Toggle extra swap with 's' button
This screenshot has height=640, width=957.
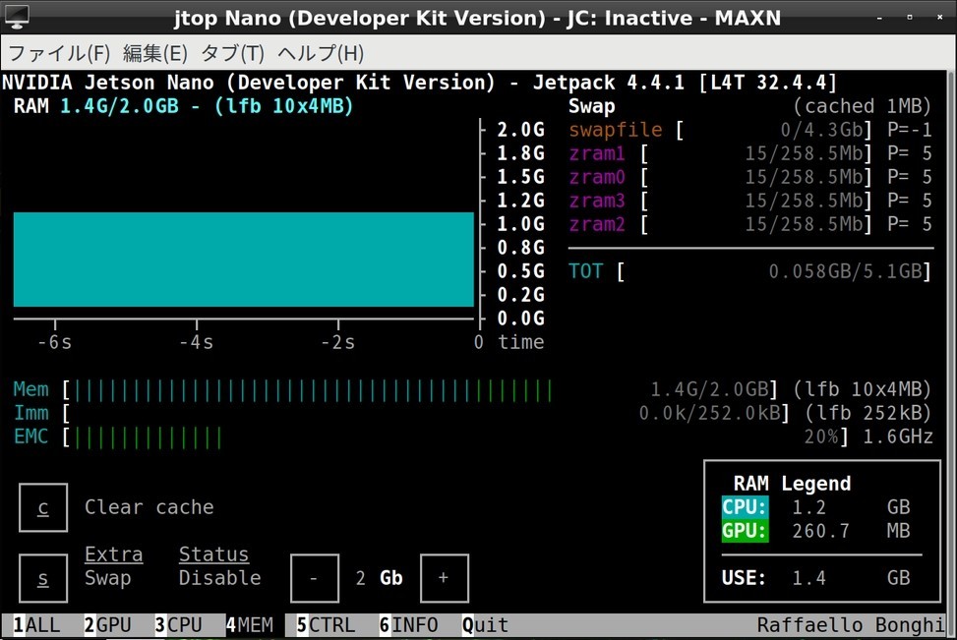pos(42,578)
